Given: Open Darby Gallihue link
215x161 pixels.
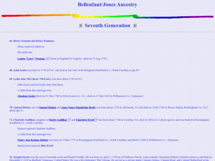Looking at the screenshot, I should pos(58,120).
